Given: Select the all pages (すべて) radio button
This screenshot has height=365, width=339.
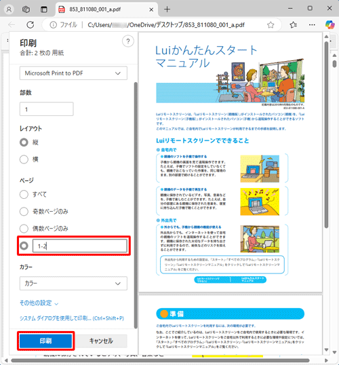Looking at the screenshot, I should click(x=24, y=194).
